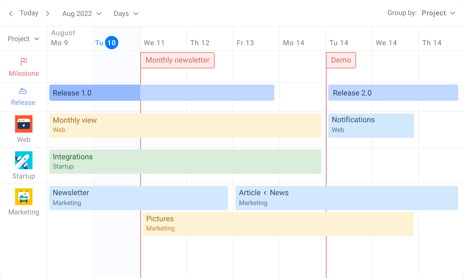Open the Release 1.0 bar
This screenshot has height=278, width=464.
[x=162, y=93]
